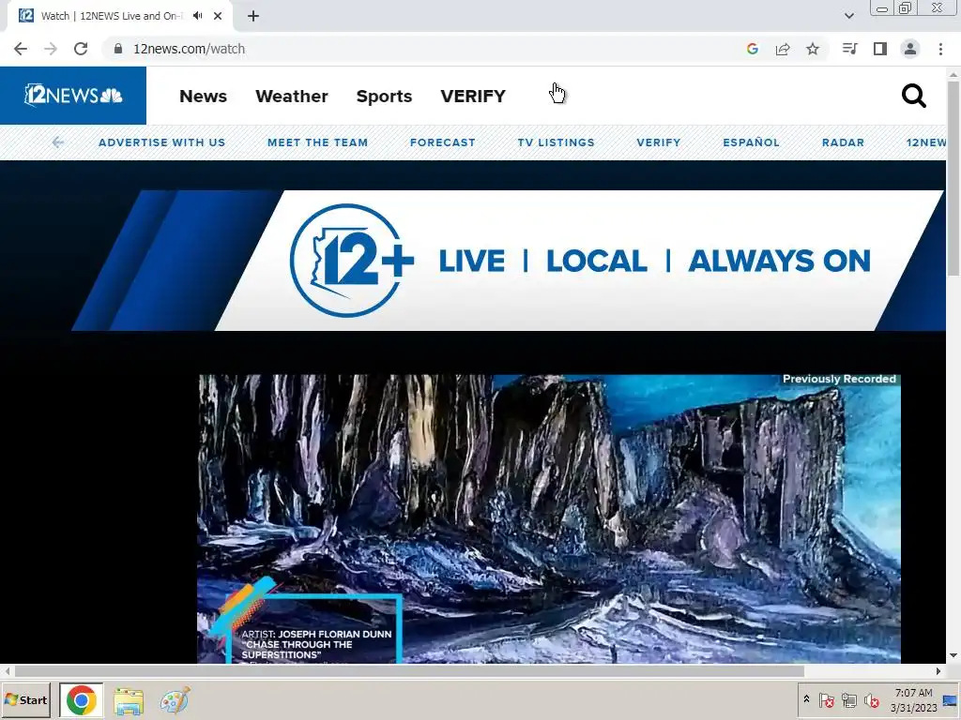Toggle the browser side panel icon
The height and width of the screenshot is (720, 961).
point(880,49)
